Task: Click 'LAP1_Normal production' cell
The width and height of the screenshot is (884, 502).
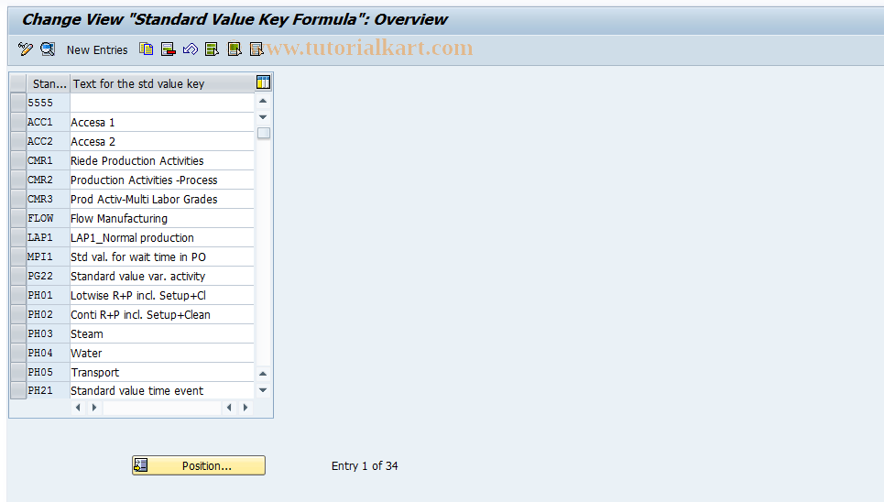Action: 162,237
